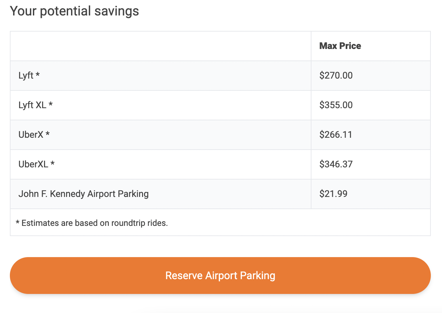
Task: Select the Lyft XL * row label
Action: tap(36, 105)
